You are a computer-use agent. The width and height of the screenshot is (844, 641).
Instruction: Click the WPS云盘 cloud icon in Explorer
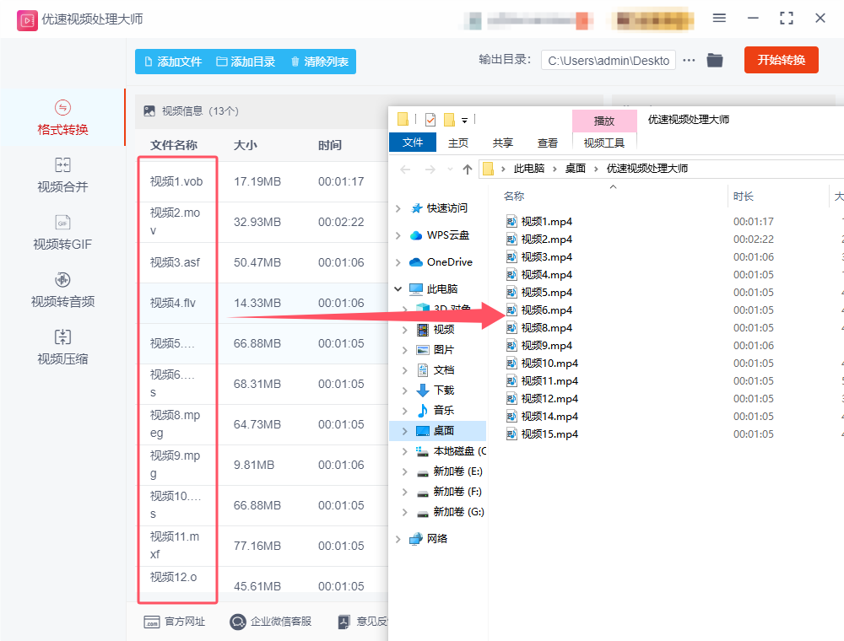pos(415,235)
